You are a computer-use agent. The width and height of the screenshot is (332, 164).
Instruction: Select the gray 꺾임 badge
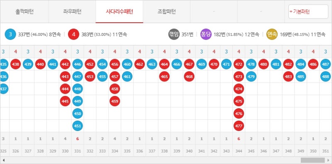point(174,34)
